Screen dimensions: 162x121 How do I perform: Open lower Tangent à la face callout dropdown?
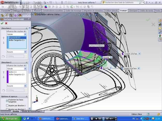coord(139,68)
